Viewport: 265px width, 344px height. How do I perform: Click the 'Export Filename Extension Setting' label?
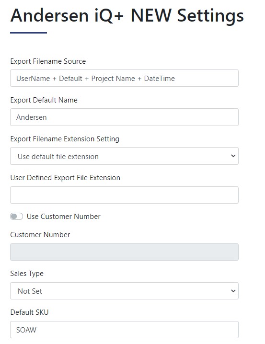pos(65,139)
